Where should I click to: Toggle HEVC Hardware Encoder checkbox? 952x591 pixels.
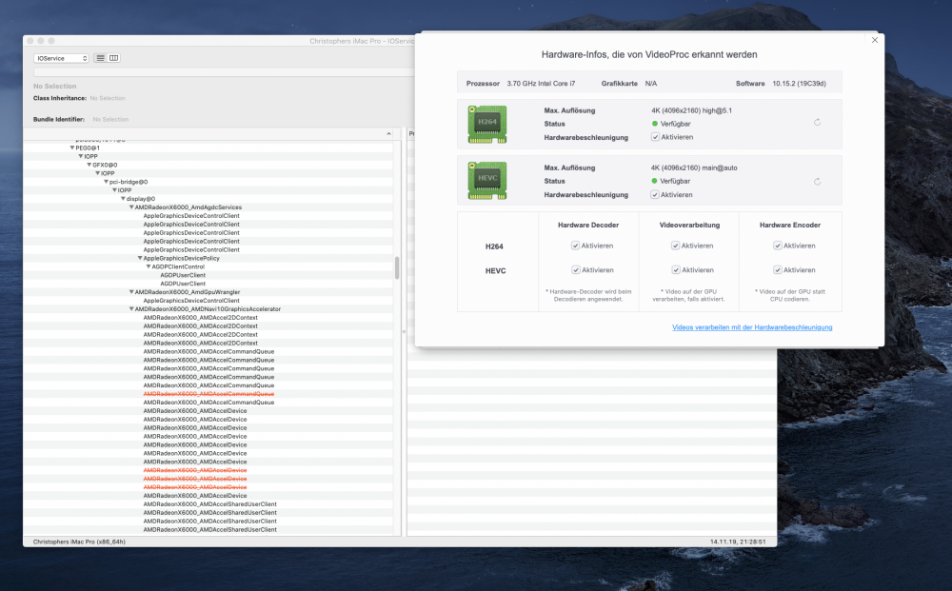click(x=777, y=270)
